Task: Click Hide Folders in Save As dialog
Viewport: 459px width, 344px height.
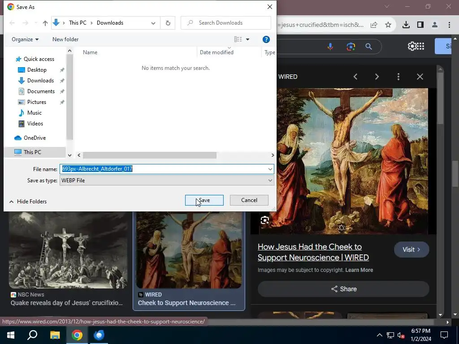Action: pyautogui.click(x=28, y=201)
